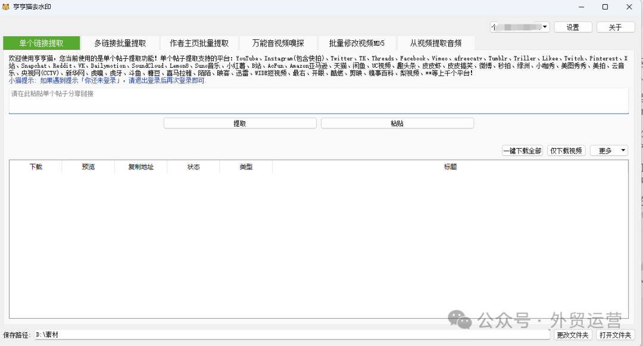643x346 pixels.
Task: Click the 粘贴 paste button
Action: tap(397, 123)
